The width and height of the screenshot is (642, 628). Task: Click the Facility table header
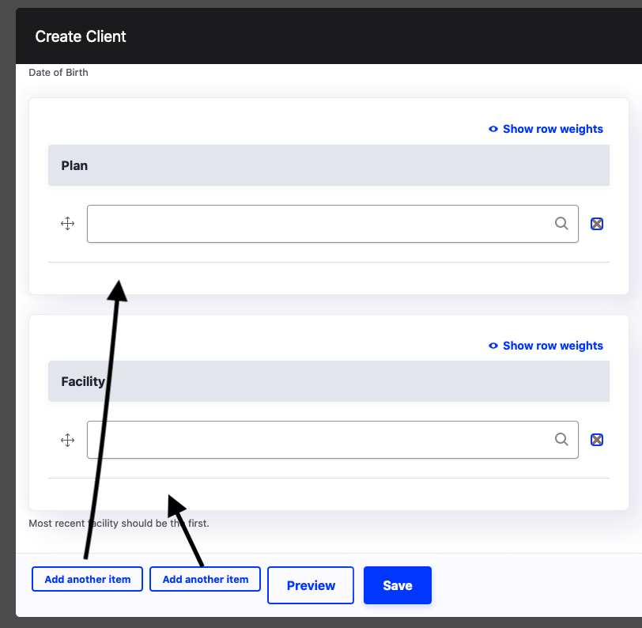(x=83, y=381)
